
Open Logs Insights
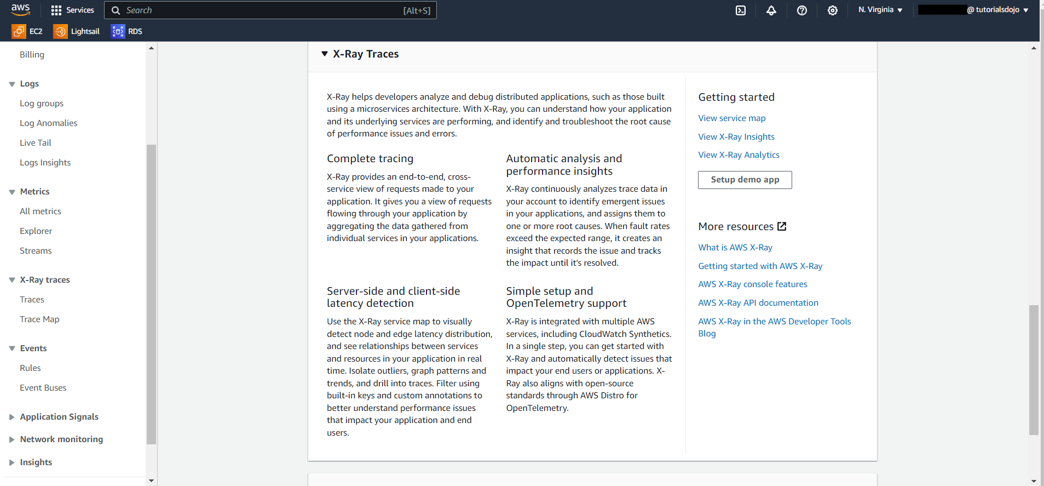pyautogui.click(x=45, y=163)
